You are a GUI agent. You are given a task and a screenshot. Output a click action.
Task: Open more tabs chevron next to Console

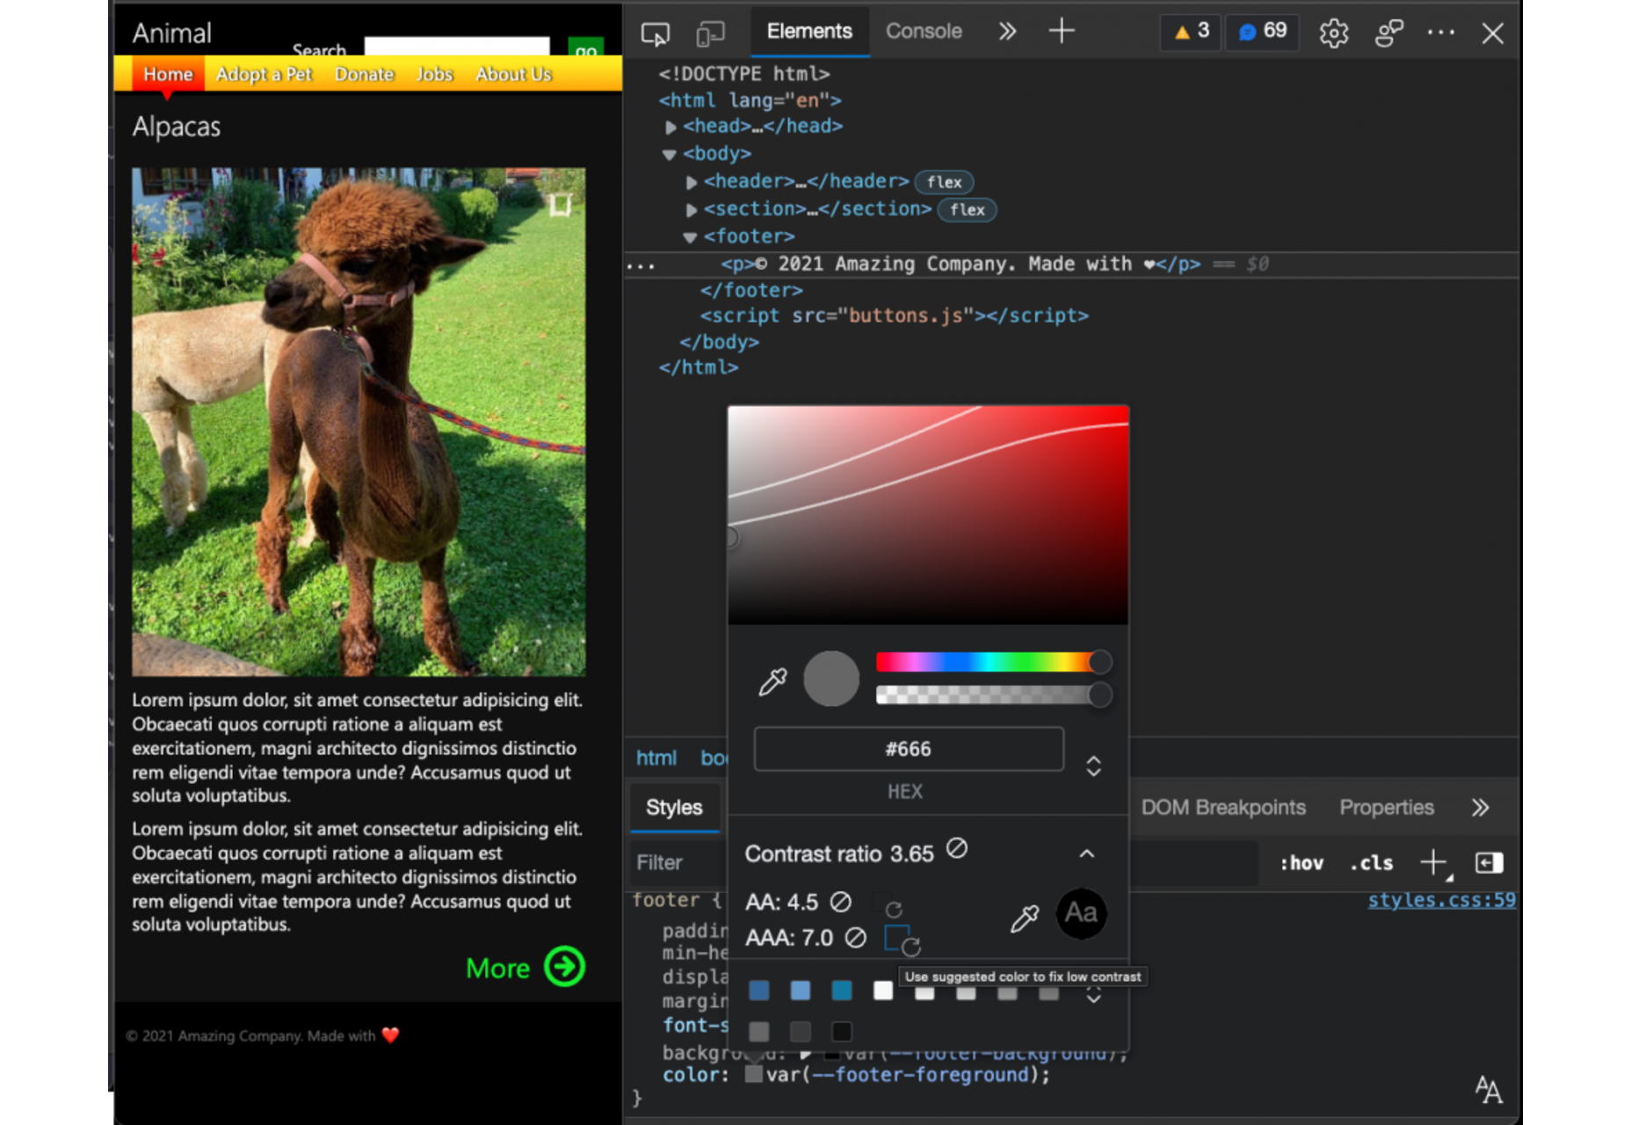coord(1007,32)
